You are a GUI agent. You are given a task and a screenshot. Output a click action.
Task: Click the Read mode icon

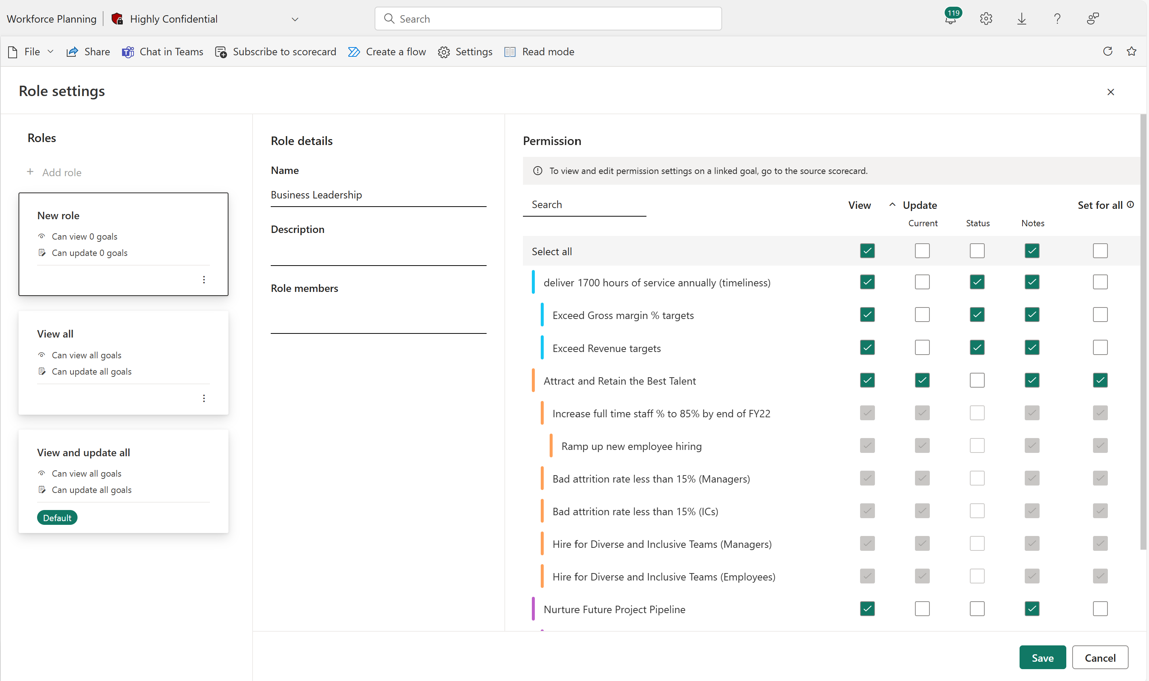coord(510,52)
